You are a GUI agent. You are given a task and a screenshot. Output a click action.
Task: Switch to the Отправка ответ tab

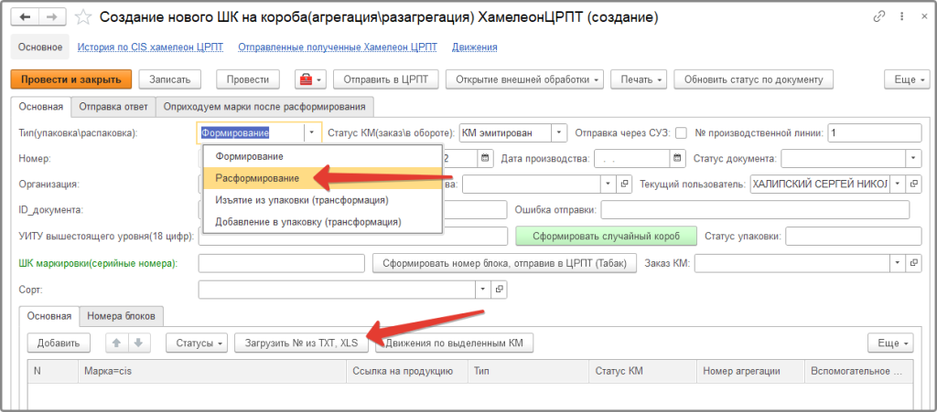tap(113, 107)
